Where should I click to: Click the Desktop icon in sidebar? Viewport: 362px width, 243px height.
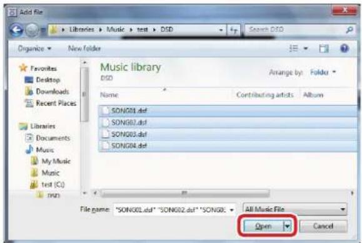click(29, 80)
